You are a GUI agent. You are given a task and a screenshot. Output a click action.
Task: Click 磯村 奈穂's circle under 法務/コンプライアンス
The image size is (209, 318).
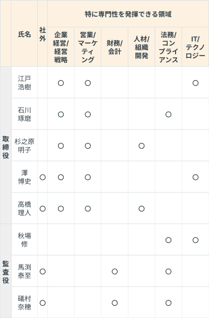pos(168,303)
